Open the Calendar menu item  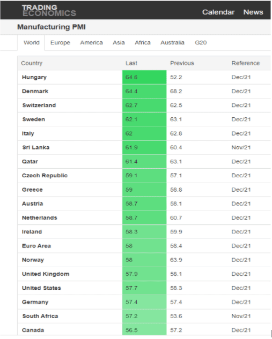218,12
